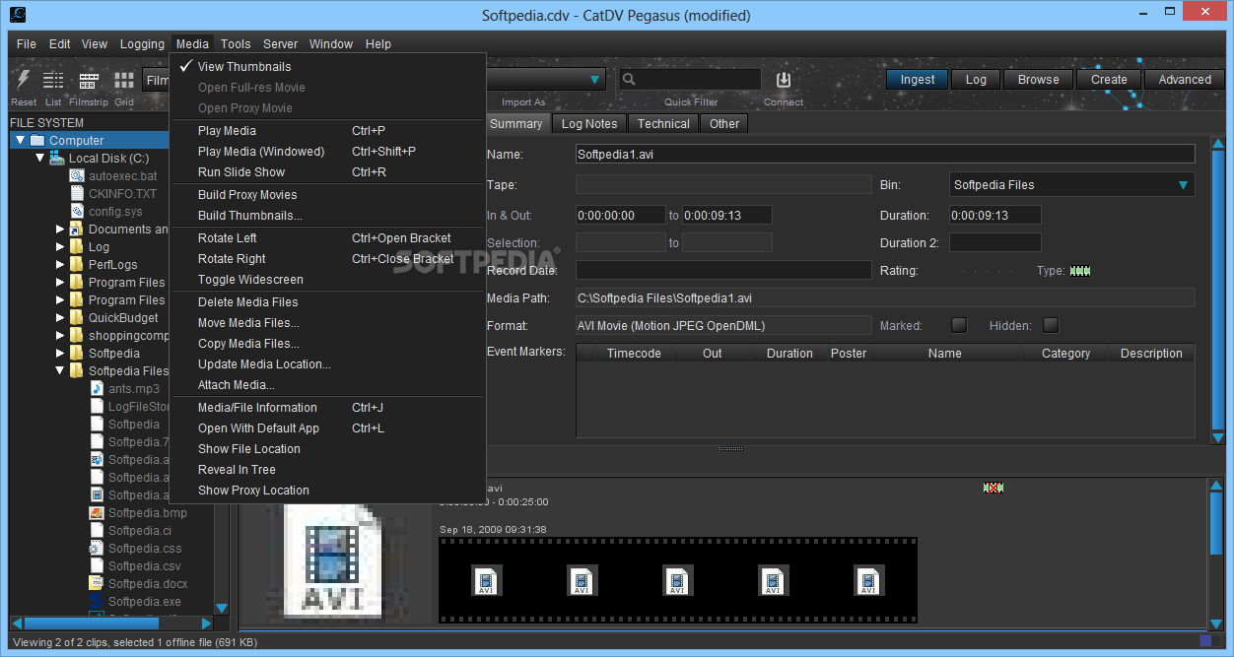
Task: Choose Reveal In Tree menu entry
Action: pos(328,470)
